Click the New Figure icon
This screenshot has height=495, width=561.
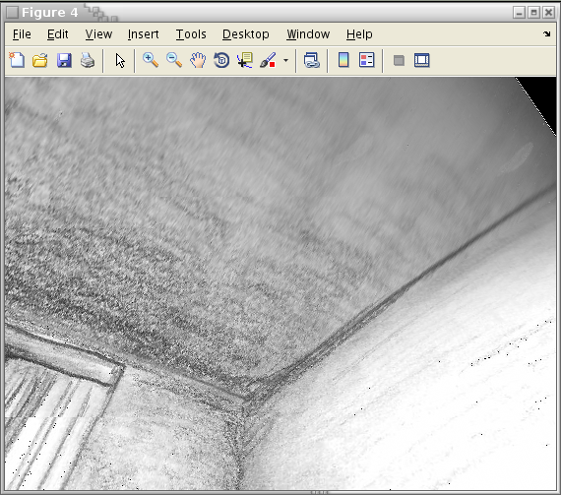pyautogui.click(x=17, y=60)
